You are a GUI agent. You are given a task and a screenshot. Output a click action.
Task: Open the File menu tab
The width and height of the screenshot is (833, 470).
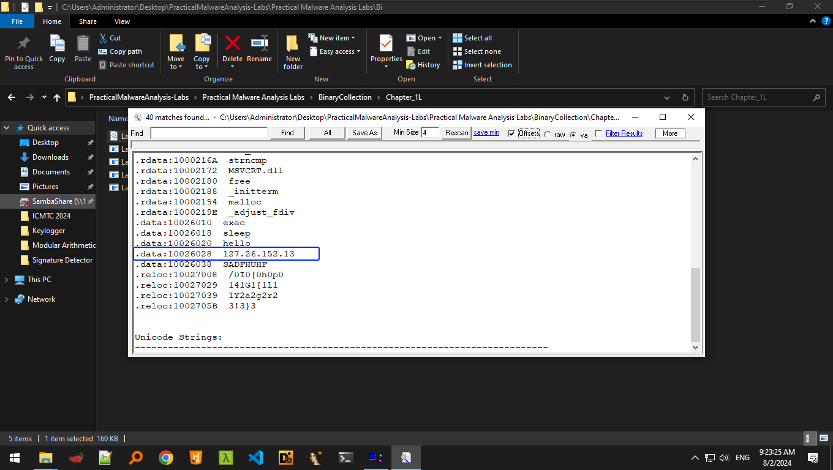[x=17, y=21]
